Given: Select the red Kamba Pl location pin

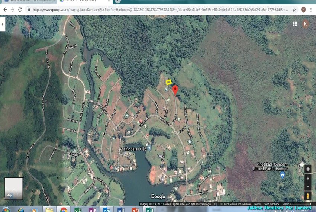Looking at the screenshot, I should [x=175, y=90].
